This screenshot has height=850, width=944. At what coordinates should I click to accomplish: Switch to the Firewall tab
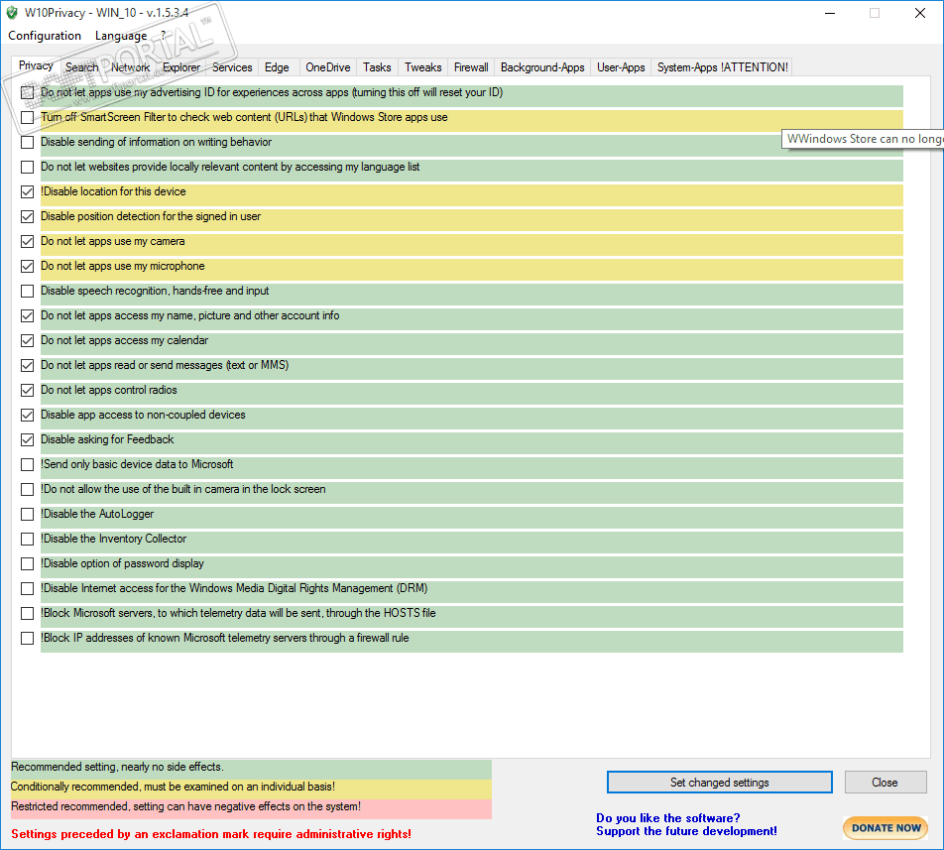[x=471, y=67]
